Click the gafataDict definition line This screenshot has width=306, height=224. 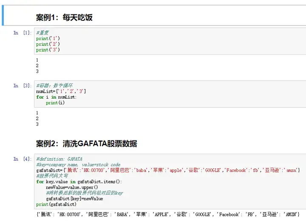coord(168,170)
